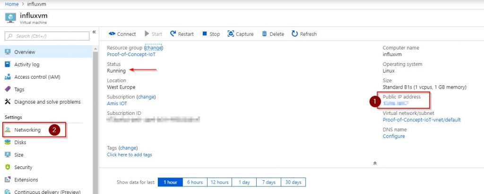Click change link next to Subscription
Viewport: 484px width, 194px height.
(x=146, y=97)
